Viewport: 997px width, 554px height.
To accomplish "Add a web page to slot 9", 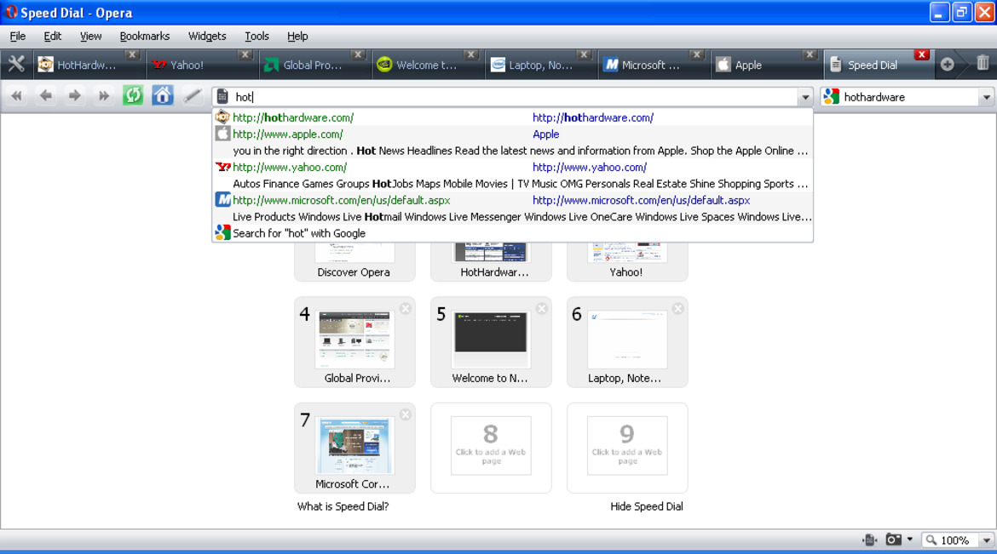I will [627, 448].
